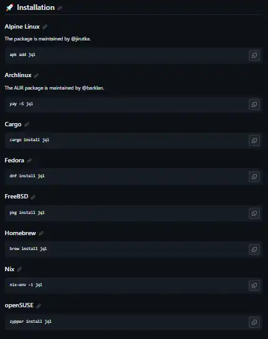Viewport: 268px width, 339px height.
Task: Open the Installation heading anchor link
Action: click(60, 8)
